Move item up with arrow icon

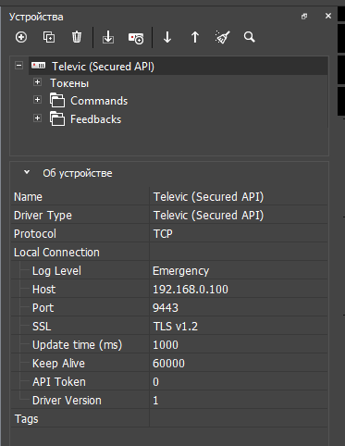(195, 37)
